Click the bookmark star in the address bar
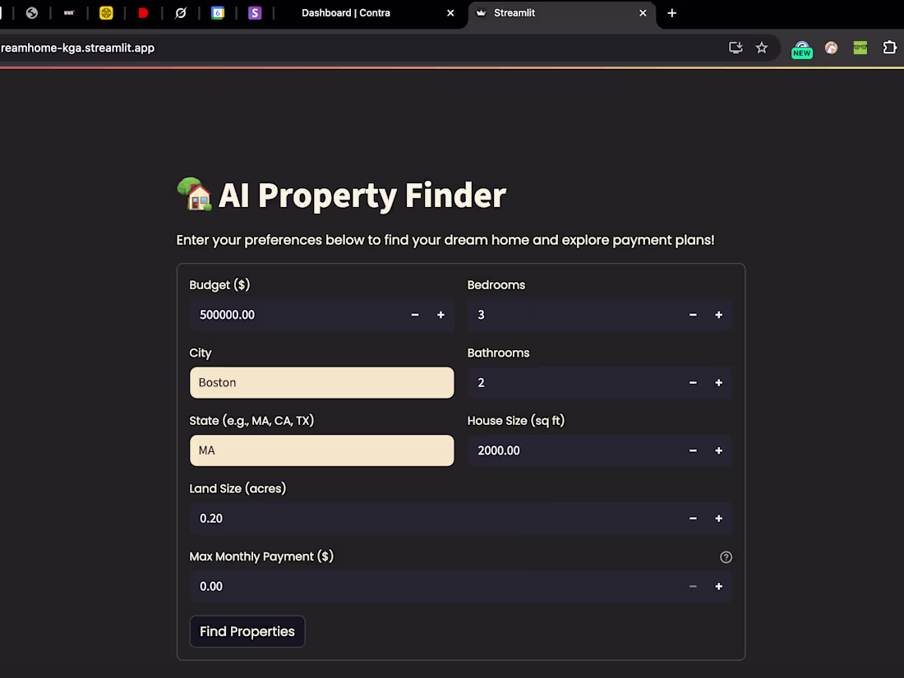The height and width of the screenshot is (678, 904). click(762, 48)
